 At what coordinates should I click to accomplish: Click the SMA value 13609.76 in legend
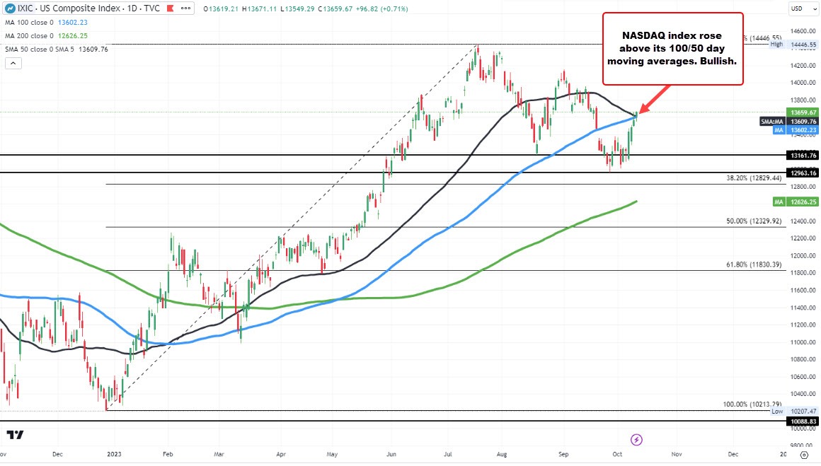pos(93,49)
